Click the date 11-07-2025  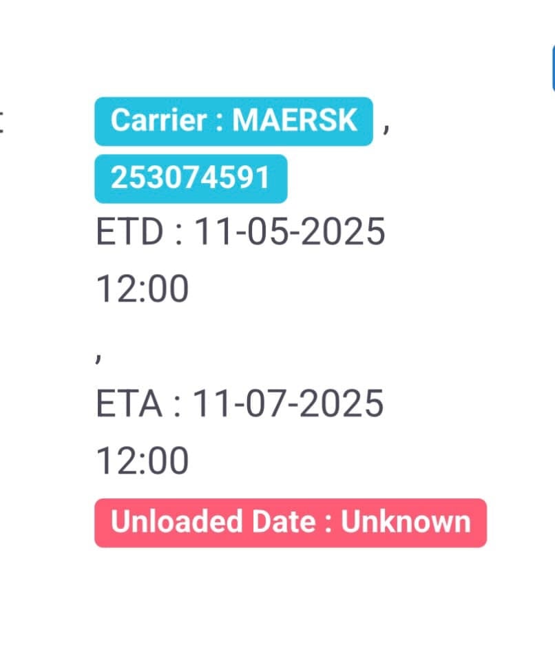click(x=288, y=403)
